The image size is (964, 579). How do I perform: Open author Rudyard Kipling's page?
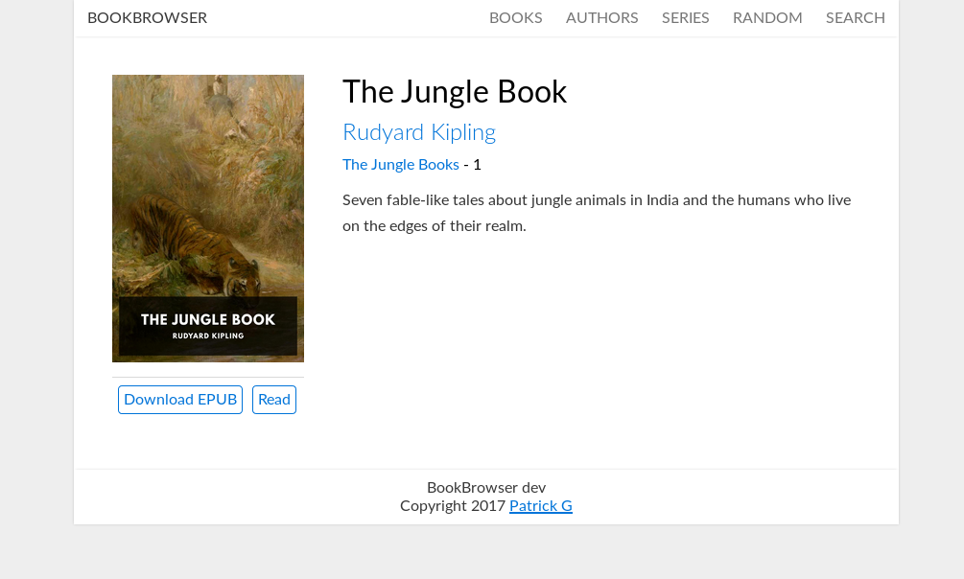pyautogui.click(x=418, y=132)
